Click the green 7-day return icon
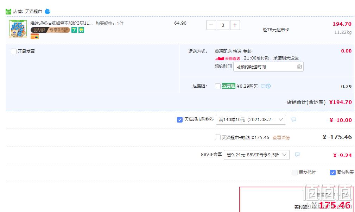The image size is (355, 212). click(x=74, y=30)
